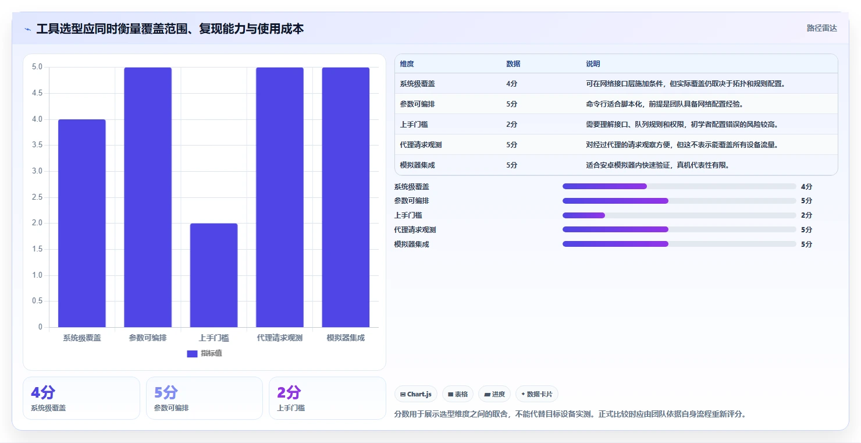Screen dimensions: 861x443
Task: Click the 4分 value in the table's 系统级覆盖 row
Action: 511,84
